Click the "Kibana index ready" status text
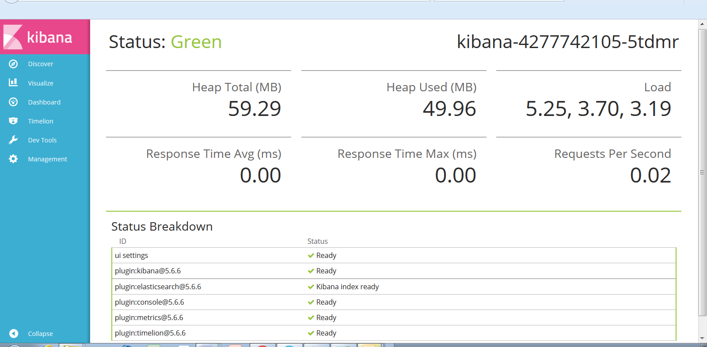The height and width of the screenshot is (347, 707). click(x=348, y=287)
